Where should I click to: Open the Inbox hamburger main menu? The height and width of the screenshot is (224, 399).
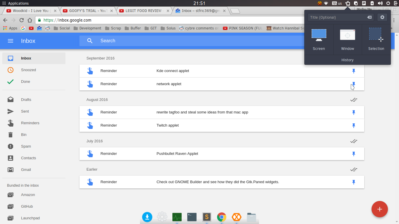(x=11, y=41)
